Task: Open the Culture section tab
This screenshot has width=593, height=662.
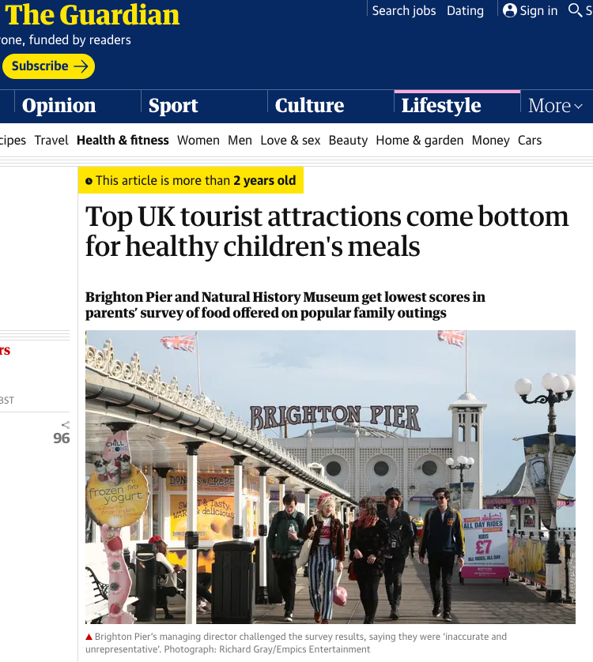Action: [x=309, y=105]
